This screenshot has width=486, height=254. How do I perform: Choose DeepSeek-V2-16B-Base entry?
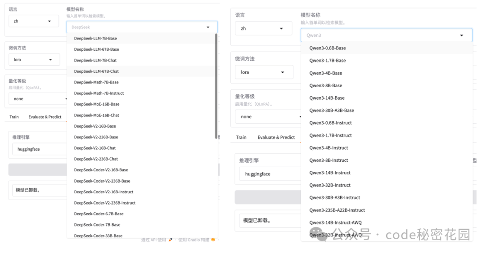click(141, 126)
